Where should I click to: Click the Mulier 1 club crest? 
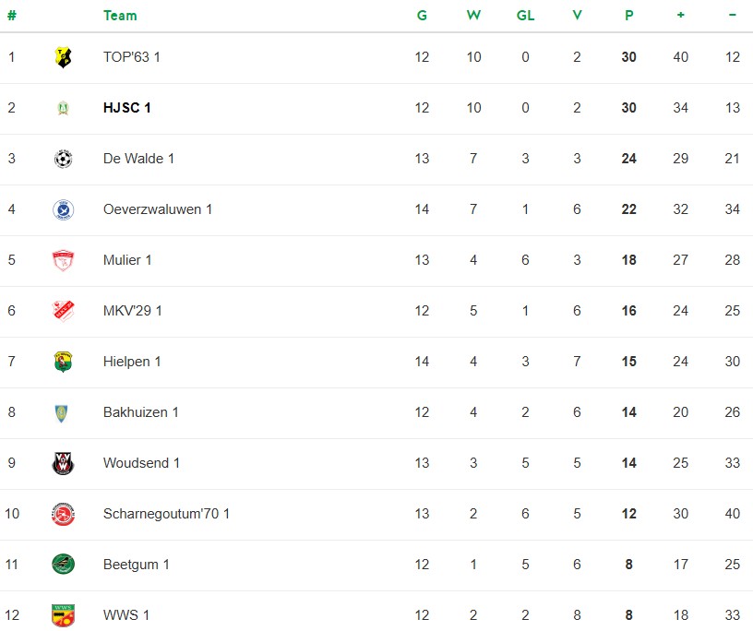pyautogui.click(x=63, y=260)
